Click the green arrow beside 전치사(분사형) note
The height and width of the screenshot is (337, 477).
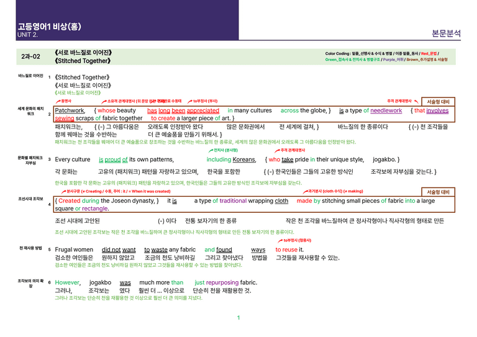(x=211, y=150)
